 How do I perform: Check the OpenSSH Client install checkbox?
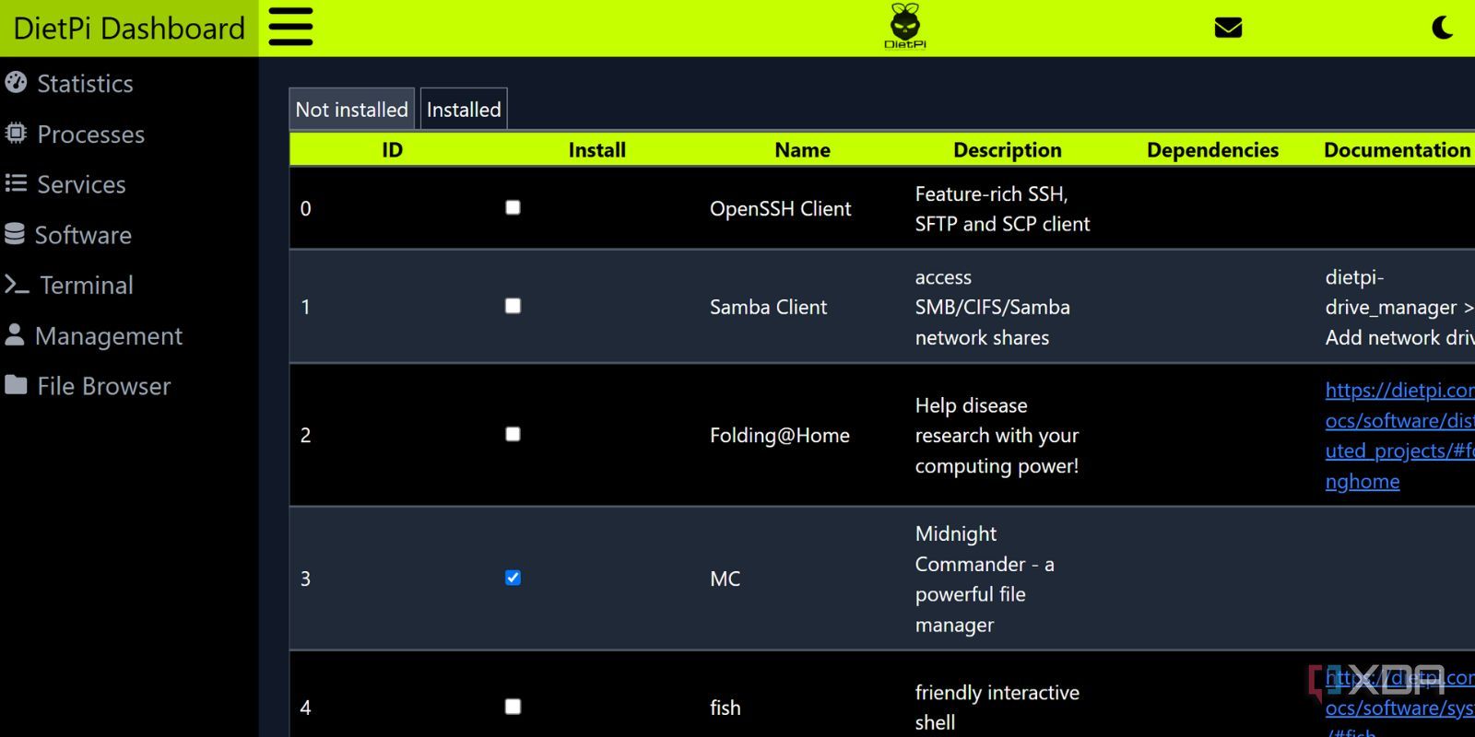513,207
